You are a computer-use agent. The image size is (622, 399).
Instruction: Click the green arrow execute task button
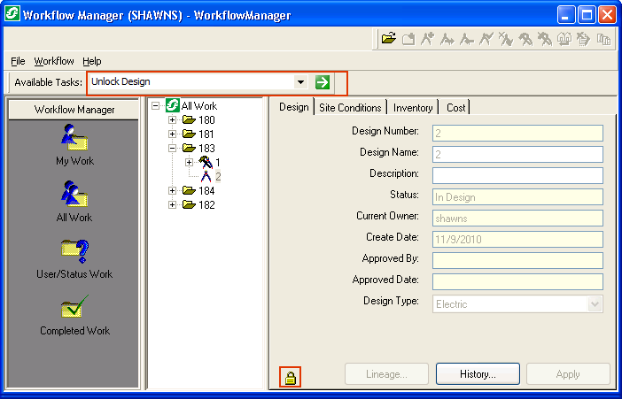click(x=323, y=82)
